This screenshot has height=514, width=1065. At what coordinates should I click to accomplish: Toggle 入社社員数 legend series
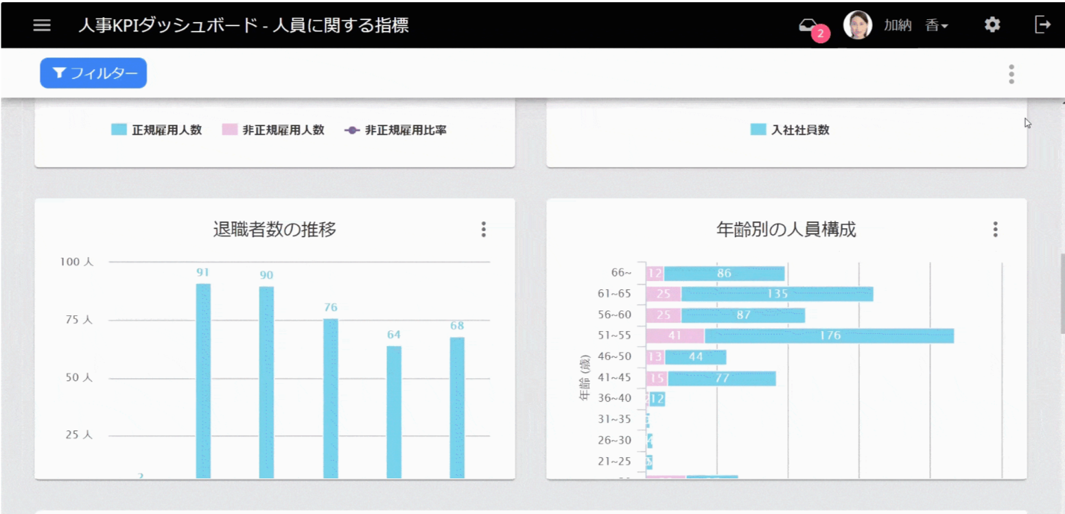pos(791,130)
